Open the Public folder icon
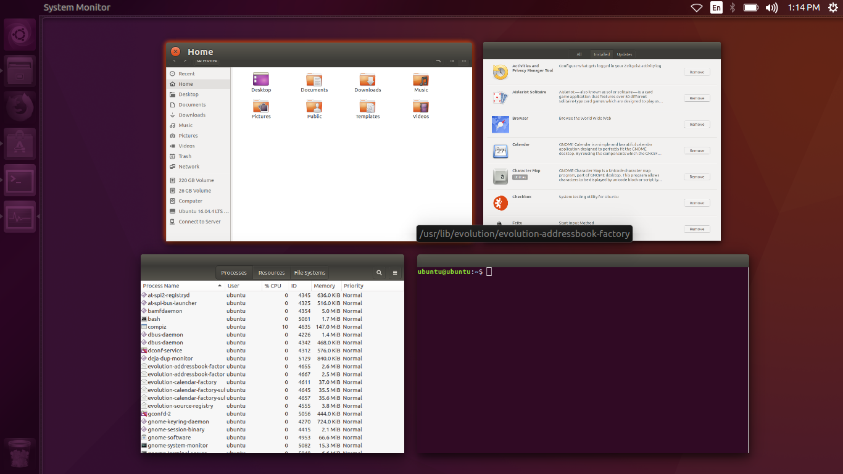 click(x=314, y=106)
